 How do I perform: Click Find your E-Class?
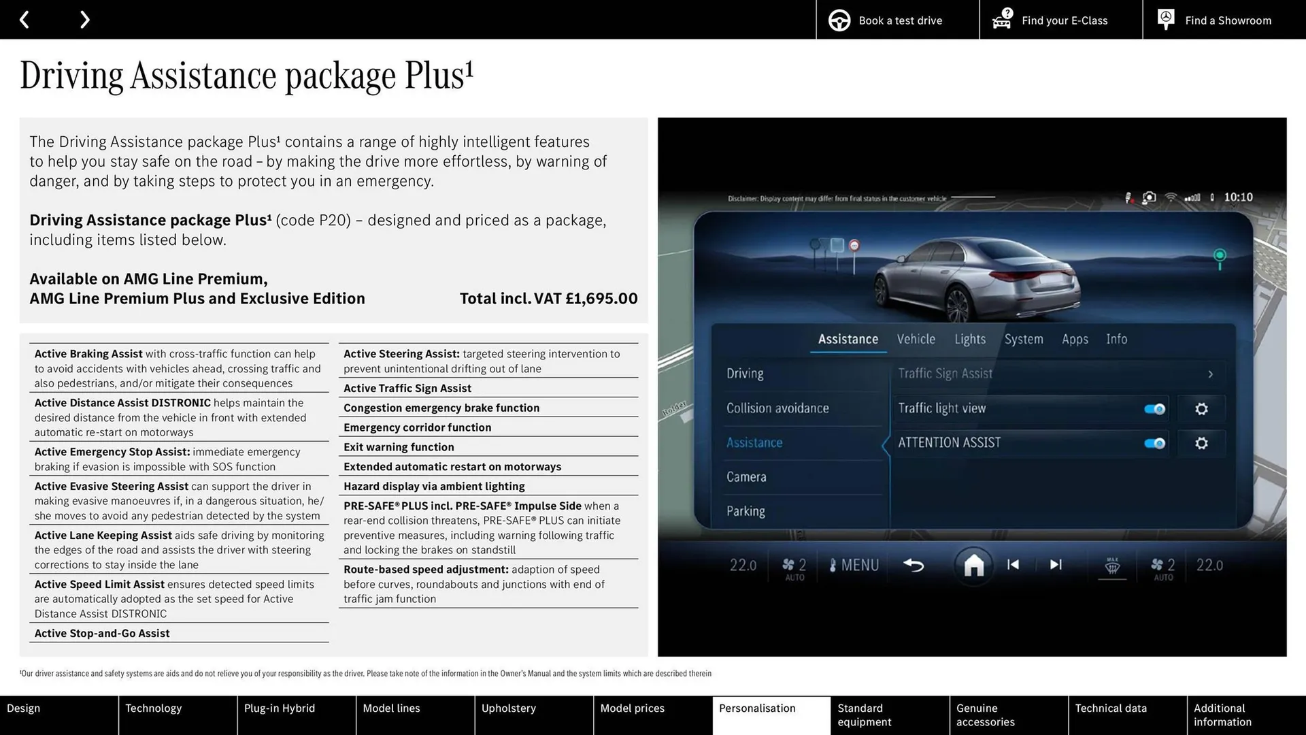[1064, 20]
